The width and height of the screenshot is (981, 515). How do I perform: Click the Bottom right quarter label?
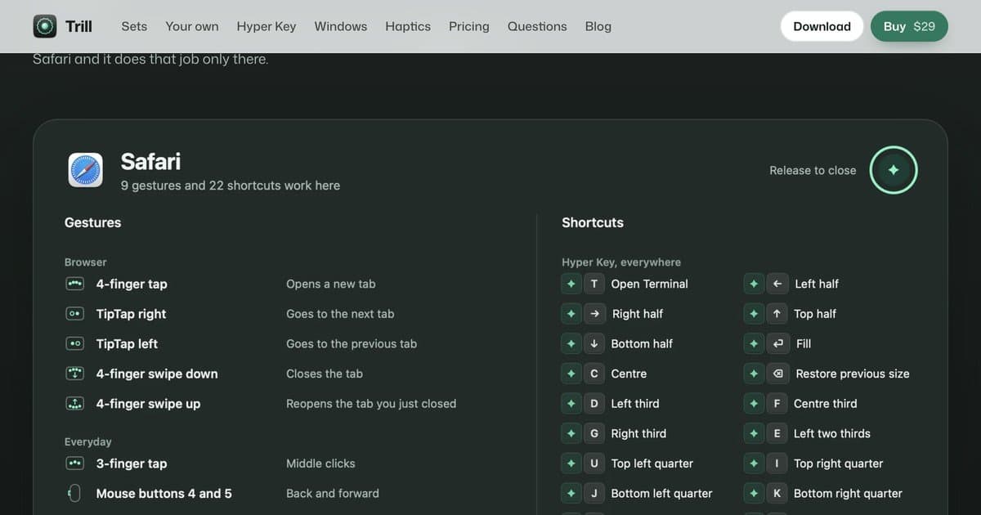coord(849,494)
